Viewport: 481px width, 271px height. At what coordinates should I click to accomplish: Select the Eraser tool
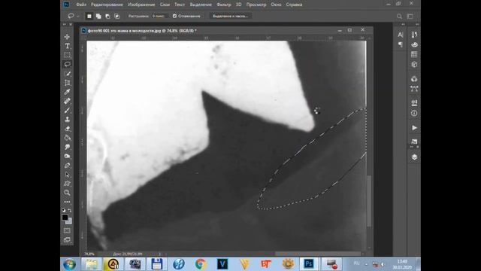click(x=67, y=129)
